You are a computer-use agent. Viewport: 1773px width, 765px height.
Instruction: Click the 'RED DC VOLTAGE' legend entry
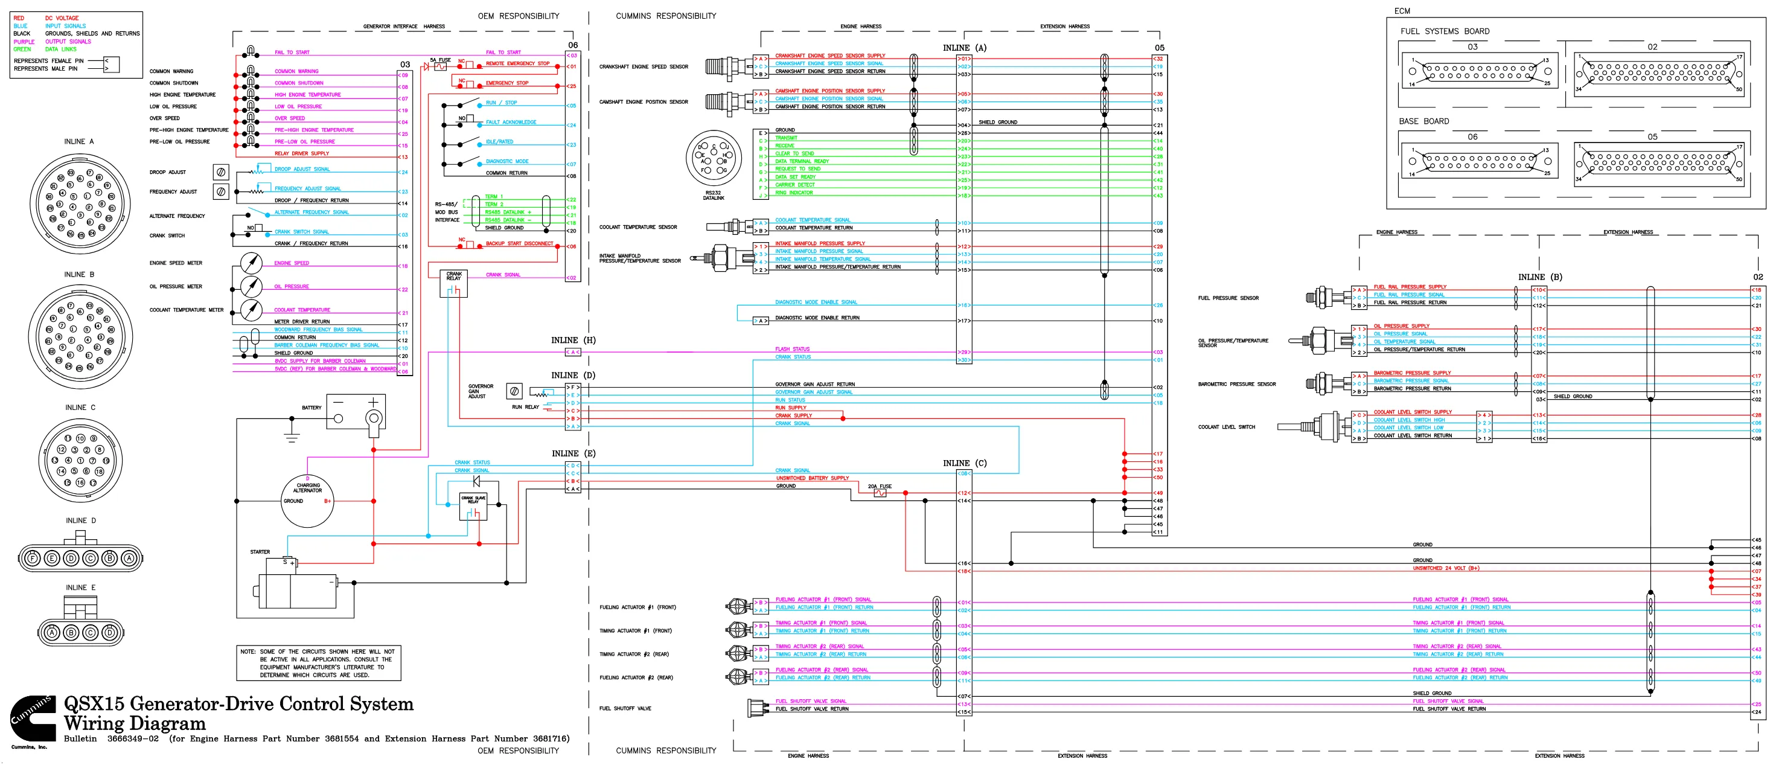45,18
